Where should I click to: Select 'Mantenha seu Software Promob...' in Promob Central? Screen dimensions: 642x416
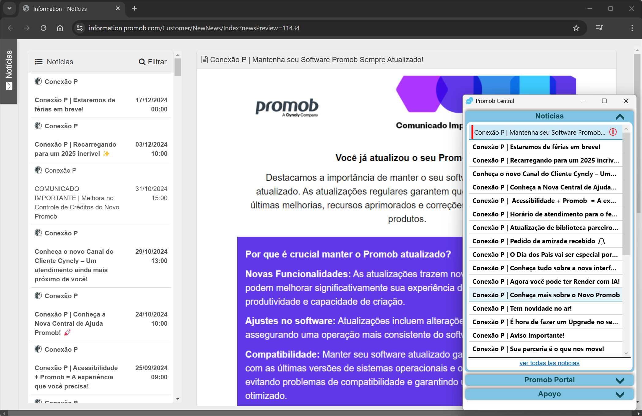(546, 132)
